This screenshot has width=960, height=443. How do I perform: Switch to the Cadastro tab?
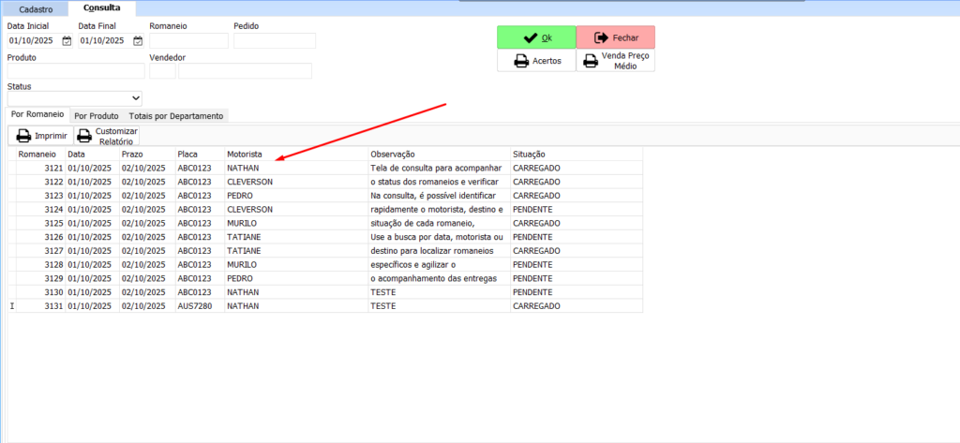click(34, 8)
